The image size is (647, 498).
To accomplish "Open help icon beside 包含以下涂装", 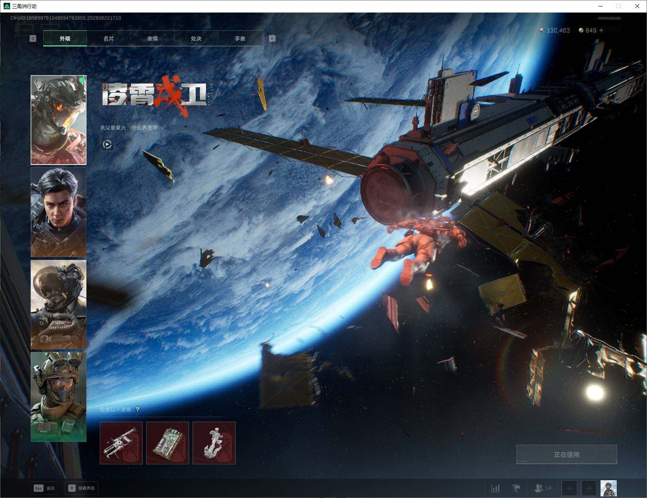I will pyautogui.click(x=138, y=410).
